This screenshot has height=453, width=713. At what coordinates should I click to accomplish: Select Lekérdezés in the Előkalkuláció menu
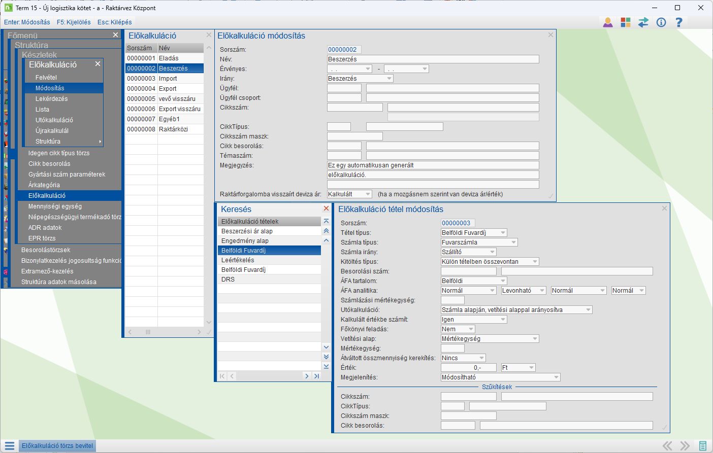coord(51,99)
